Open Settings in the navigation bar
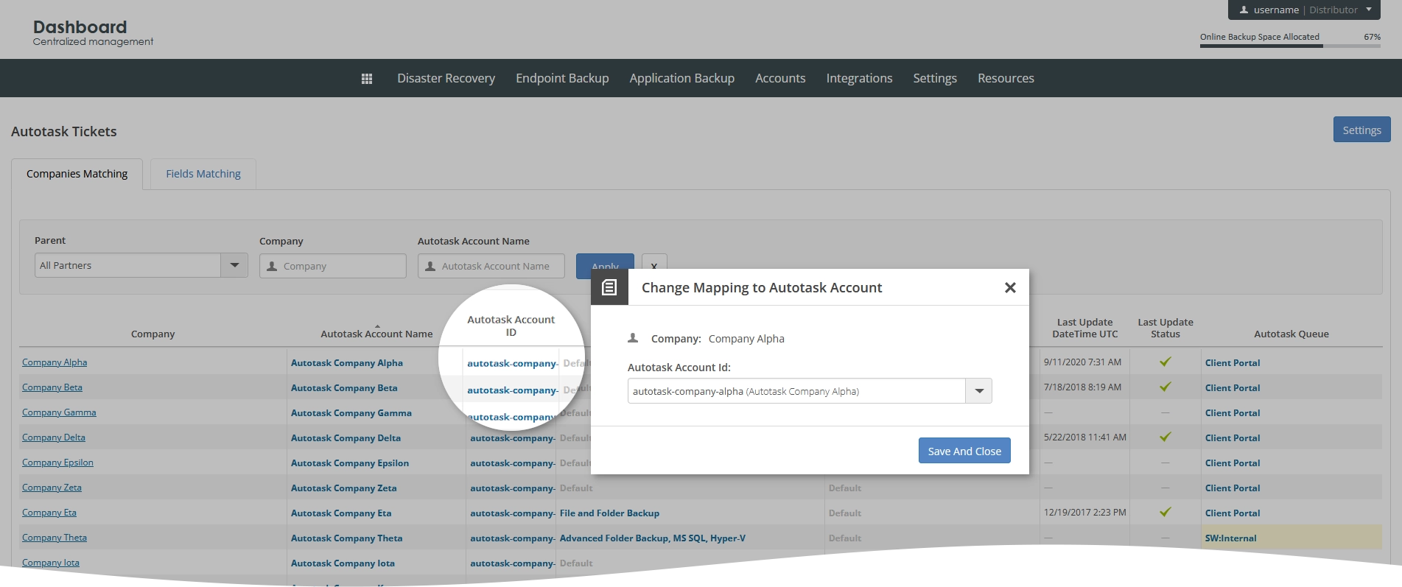 tap(935, 78)
